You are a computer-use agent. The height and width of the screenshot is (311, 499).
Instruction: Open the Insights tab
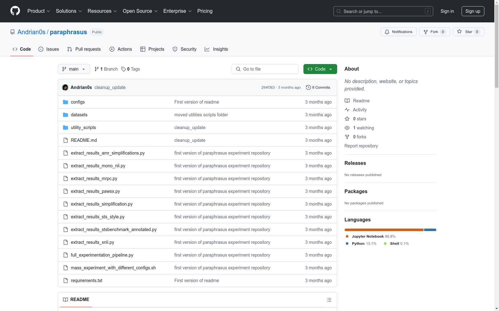tap(216, 49)
